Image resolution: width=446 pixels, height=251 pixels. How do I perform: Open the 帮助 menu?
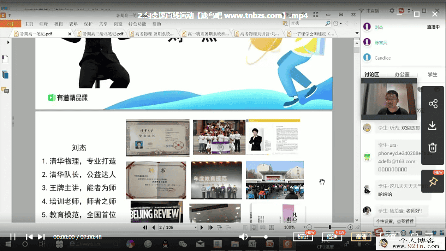pos(156,24)
